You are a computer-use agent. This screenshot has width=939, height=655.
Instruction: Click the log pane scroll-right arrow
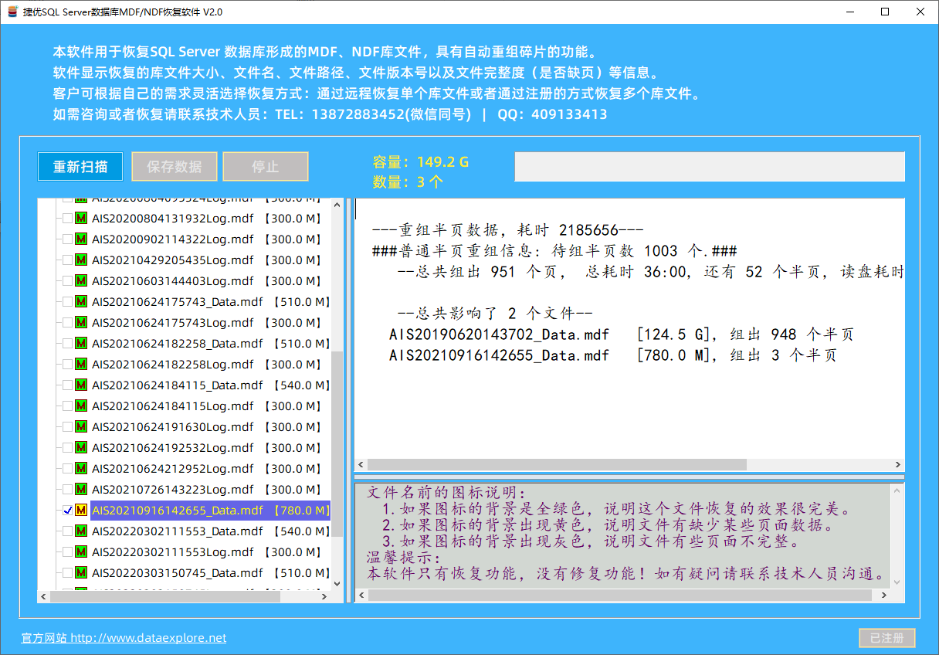tap(898, 465)
